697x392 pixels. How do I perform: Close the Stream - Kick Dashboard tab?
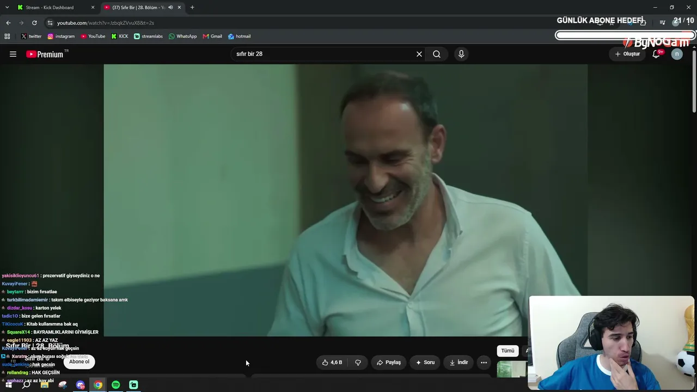click(93, 8)
